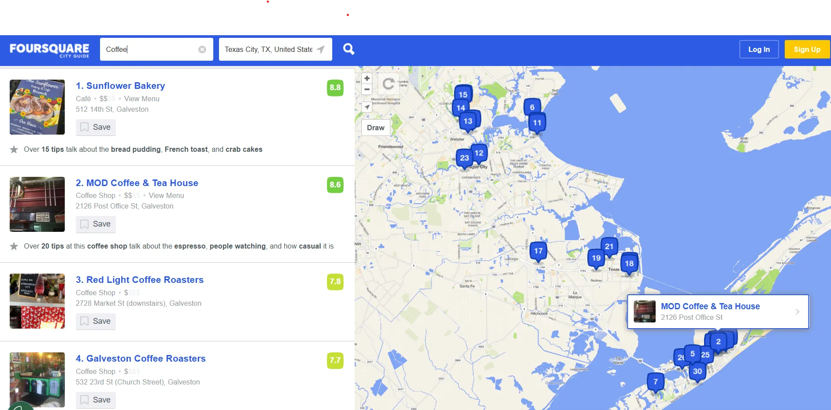831x410 pixels.
Task: Select map pin number 2
Action: 718,341
